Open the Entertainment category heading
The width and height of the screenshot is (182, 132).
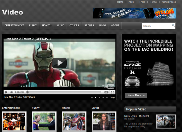click(x=11, y=108)
